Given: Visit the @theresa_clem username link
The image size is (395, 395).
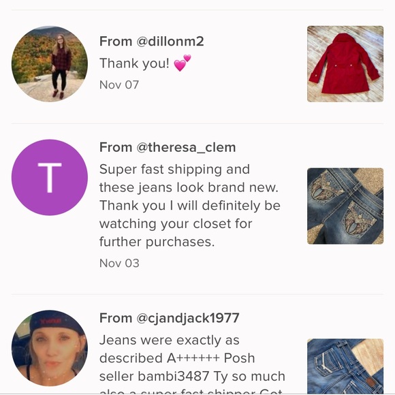Looking at the screenshot, I should (x=186, y=147).
